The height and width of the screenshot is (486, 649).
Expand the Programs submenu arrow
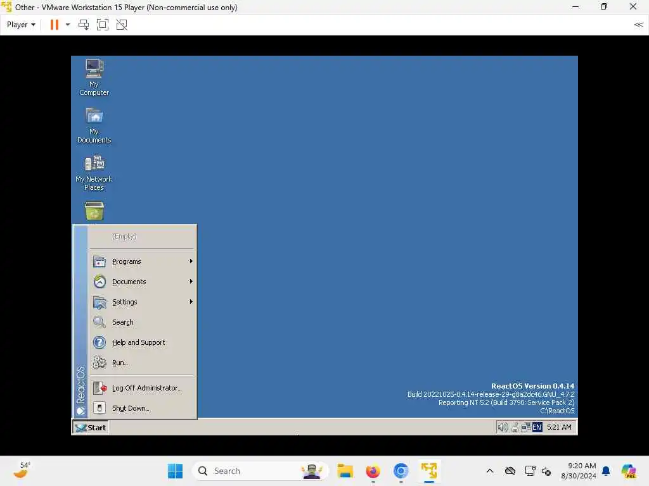191,261
